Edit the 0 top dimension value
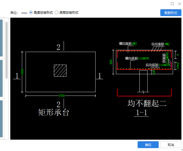 (x=178, y=55)
